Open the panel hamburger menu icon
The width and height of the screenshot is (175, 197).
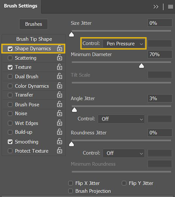tap(171, 7)
